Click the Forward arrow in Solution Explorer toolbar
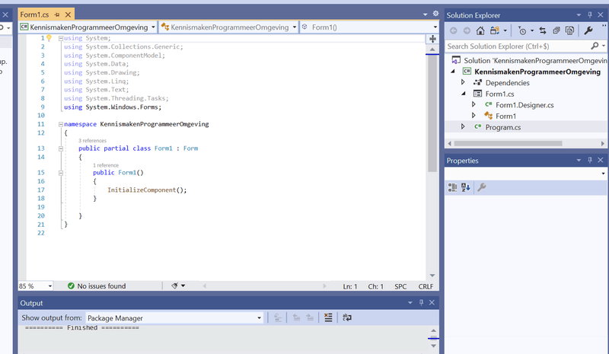Viewport: 609px width, 354px height. [467, 30]
